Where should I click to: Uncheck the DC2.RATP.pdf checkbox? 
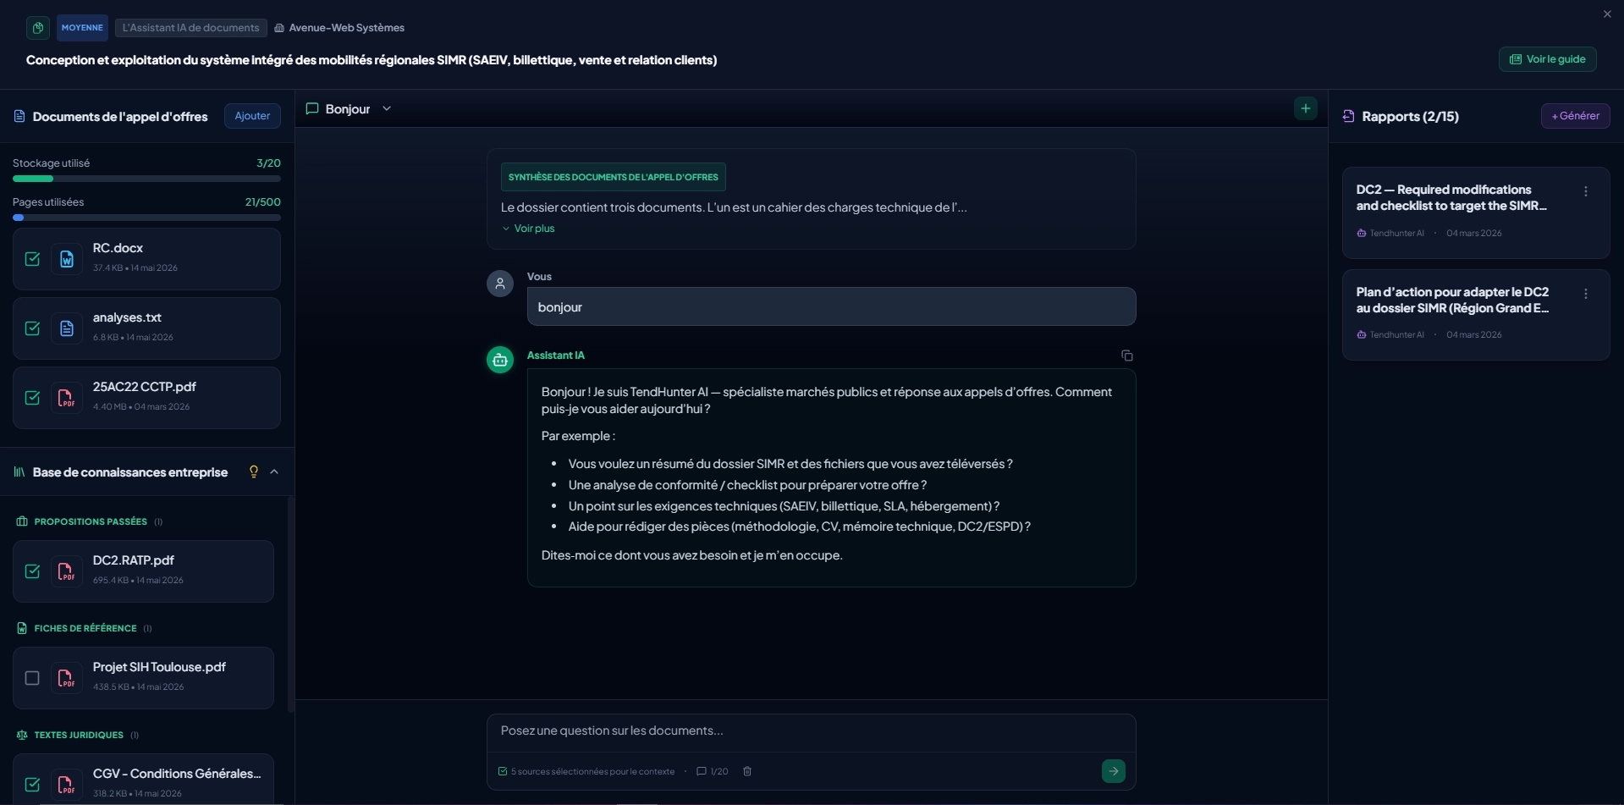[32, 571]
